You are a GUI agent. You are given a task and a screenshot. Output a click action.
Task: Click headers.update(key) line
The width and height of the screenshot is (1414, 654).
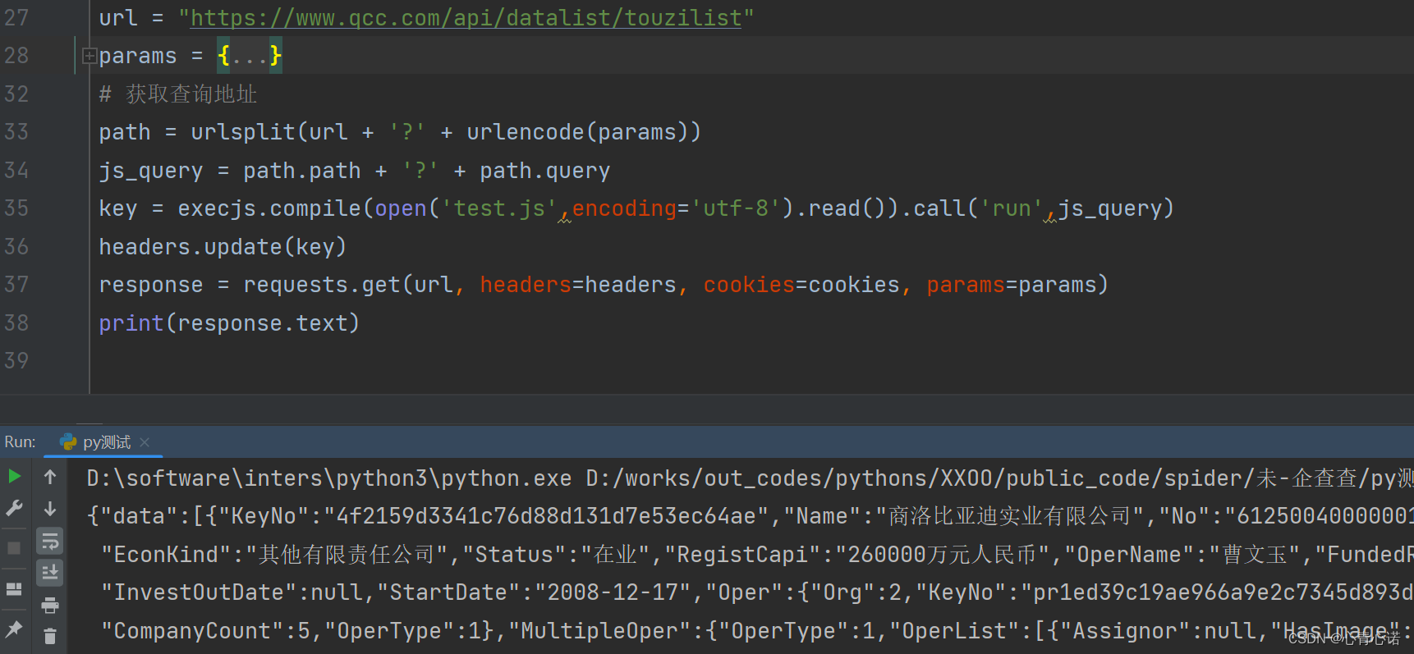tap(223, 247)
